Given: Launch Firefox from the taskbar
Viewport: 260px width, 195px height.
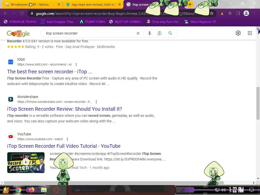Looking at the screenshot, I should click(x=31, y=190).
